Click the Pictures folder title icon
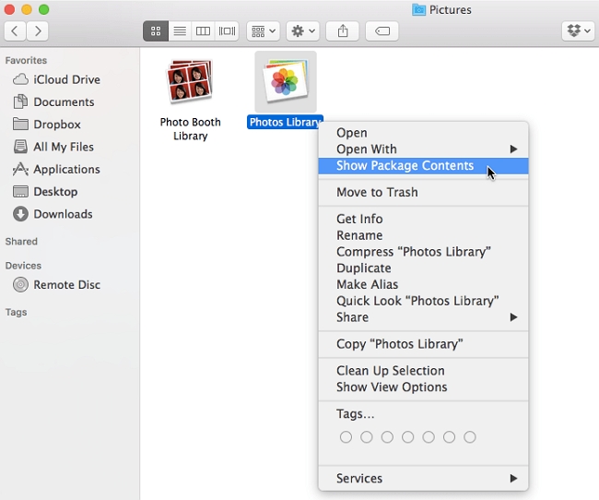 [x=418, y=9]
